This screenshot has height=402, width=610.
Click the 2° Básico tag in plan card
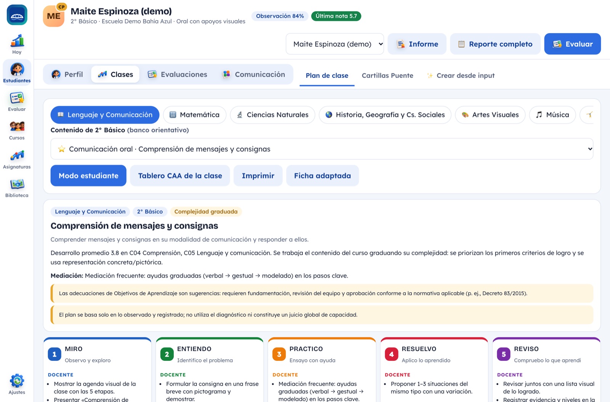coord(150,212)
